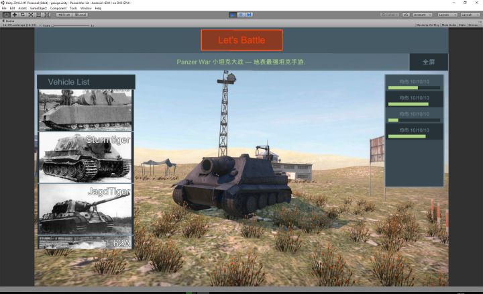Click the Pause button
The height and width of the screenshot is (294, 483).
coord(241,15)
